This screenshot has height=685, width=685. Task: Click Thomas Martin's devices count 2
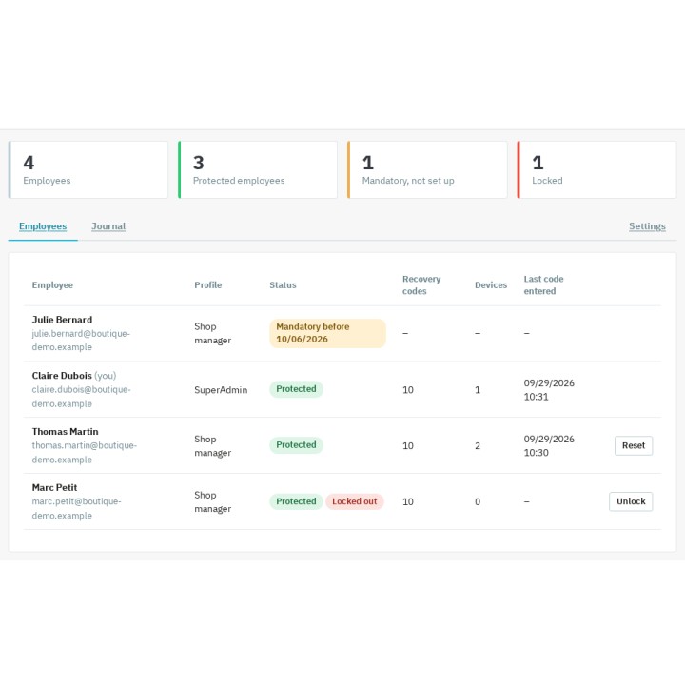478,446
